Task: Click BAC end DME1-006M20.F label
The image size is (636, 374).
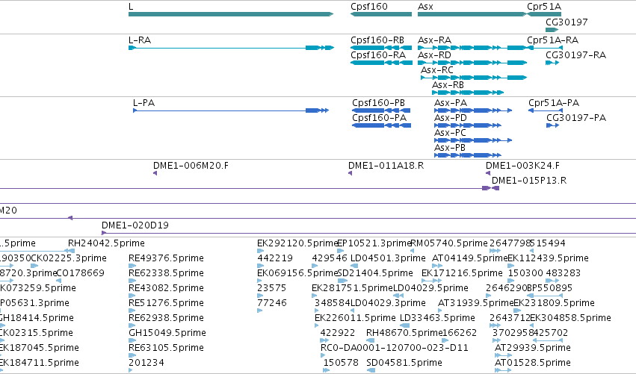Action: [191, 166]
